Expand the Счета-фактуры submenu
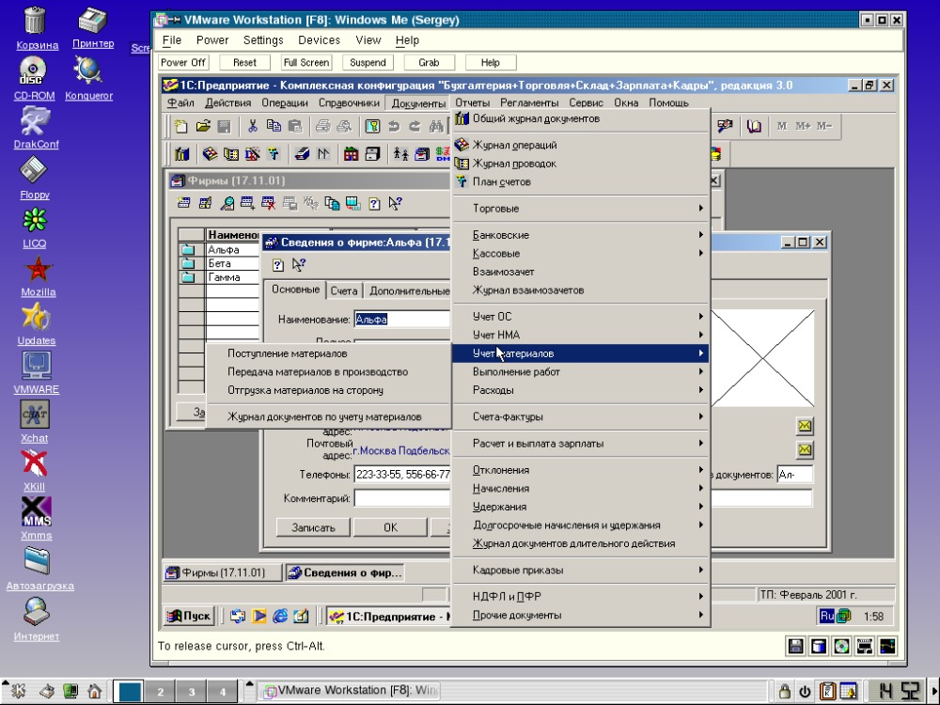This screenshot has height=705, width=940. (580, 416)
